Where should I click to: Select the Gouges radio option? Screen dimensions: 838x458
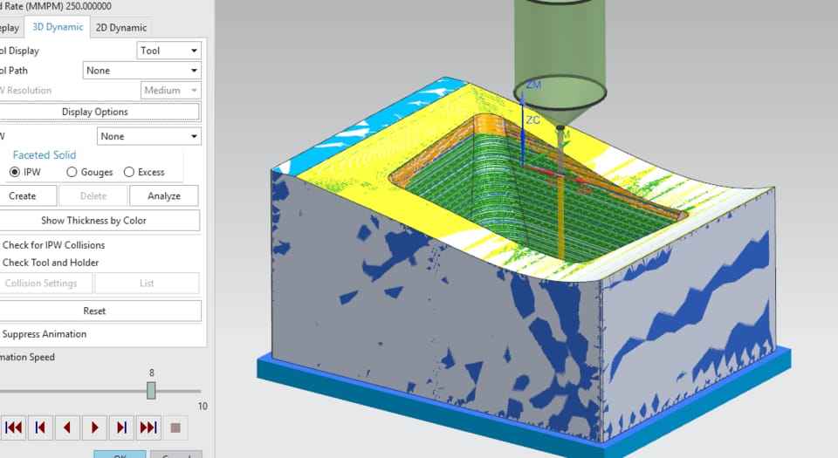click(72, 173)
